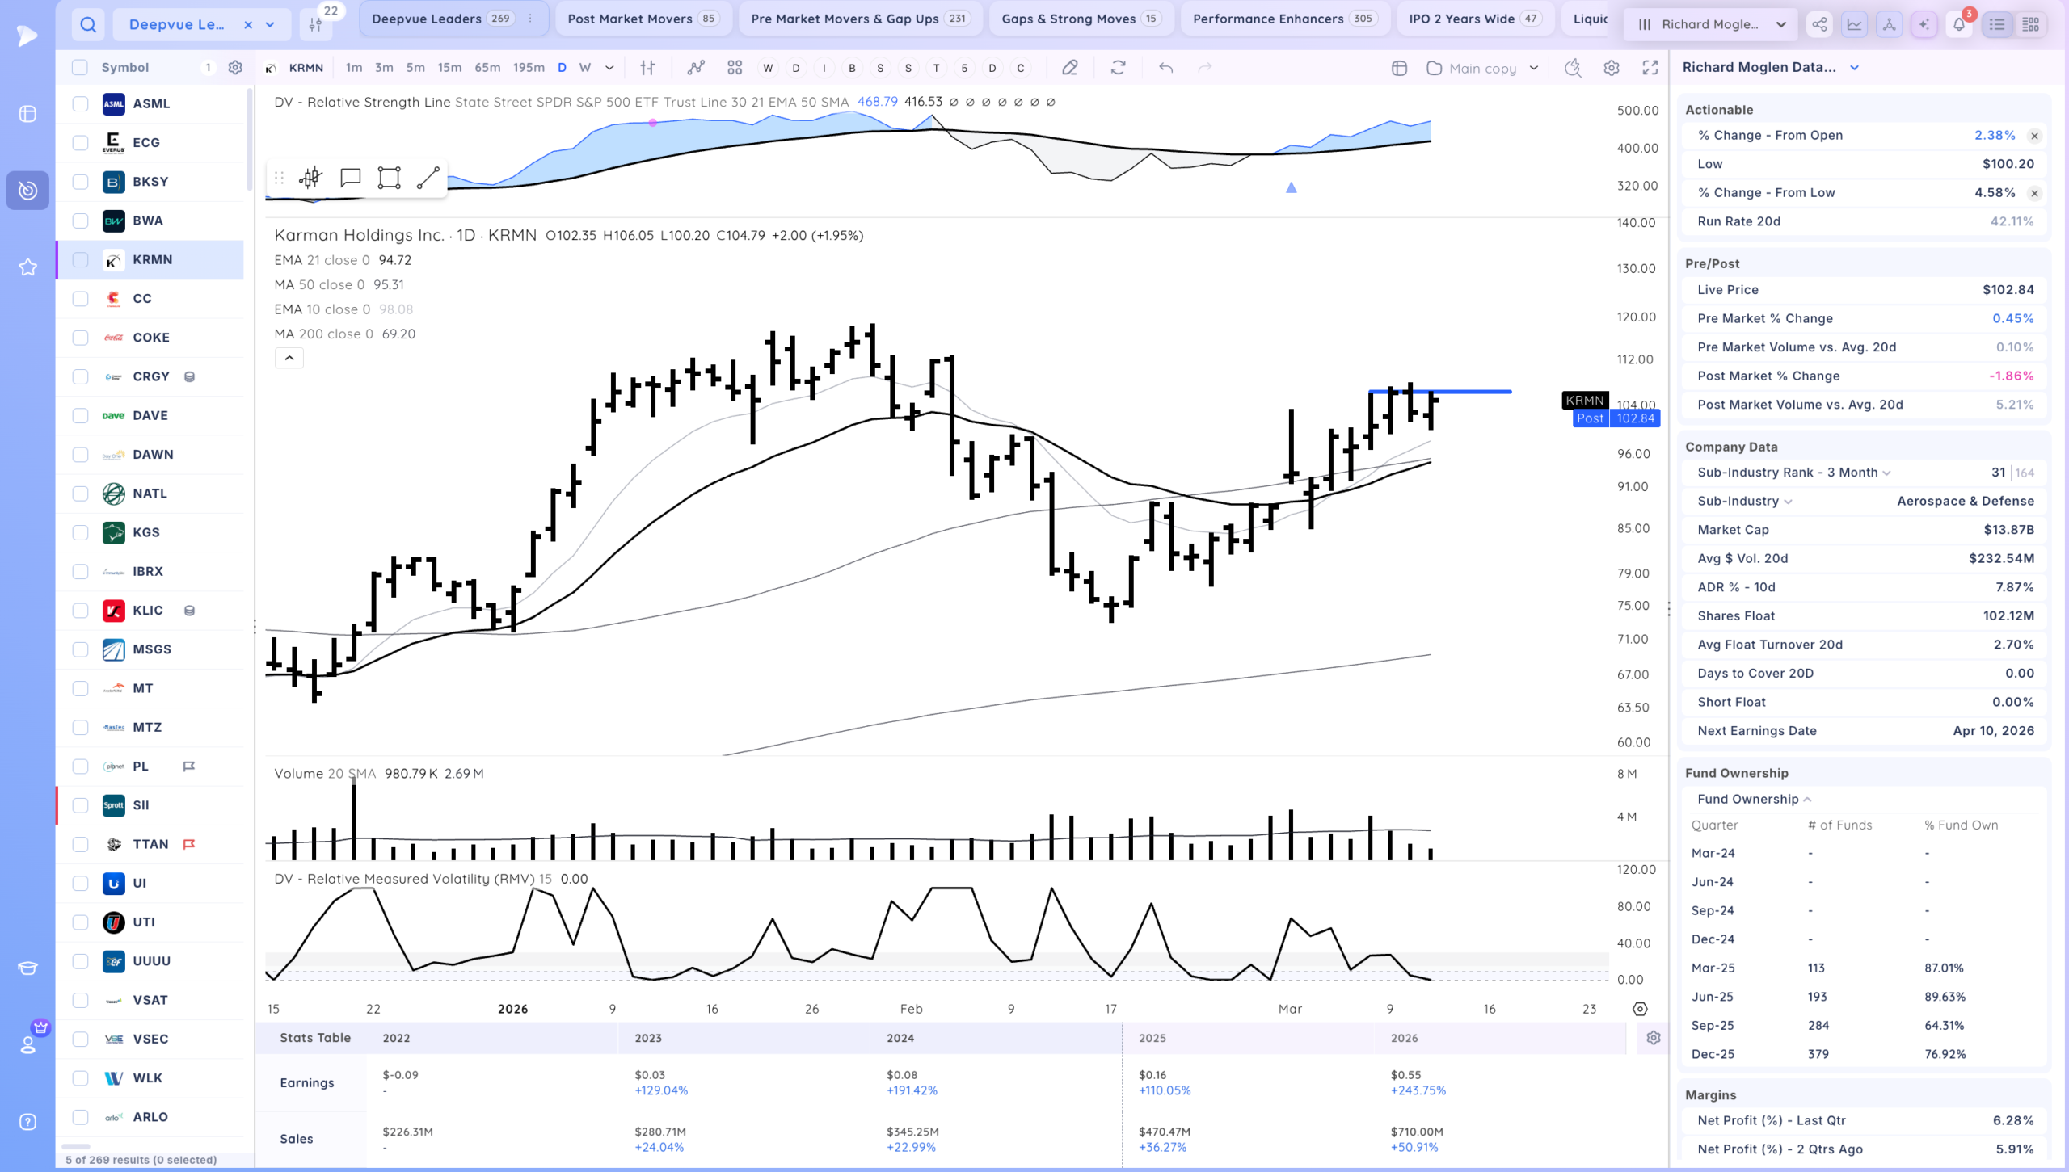Switch to Post Market Movers tab

643,19
